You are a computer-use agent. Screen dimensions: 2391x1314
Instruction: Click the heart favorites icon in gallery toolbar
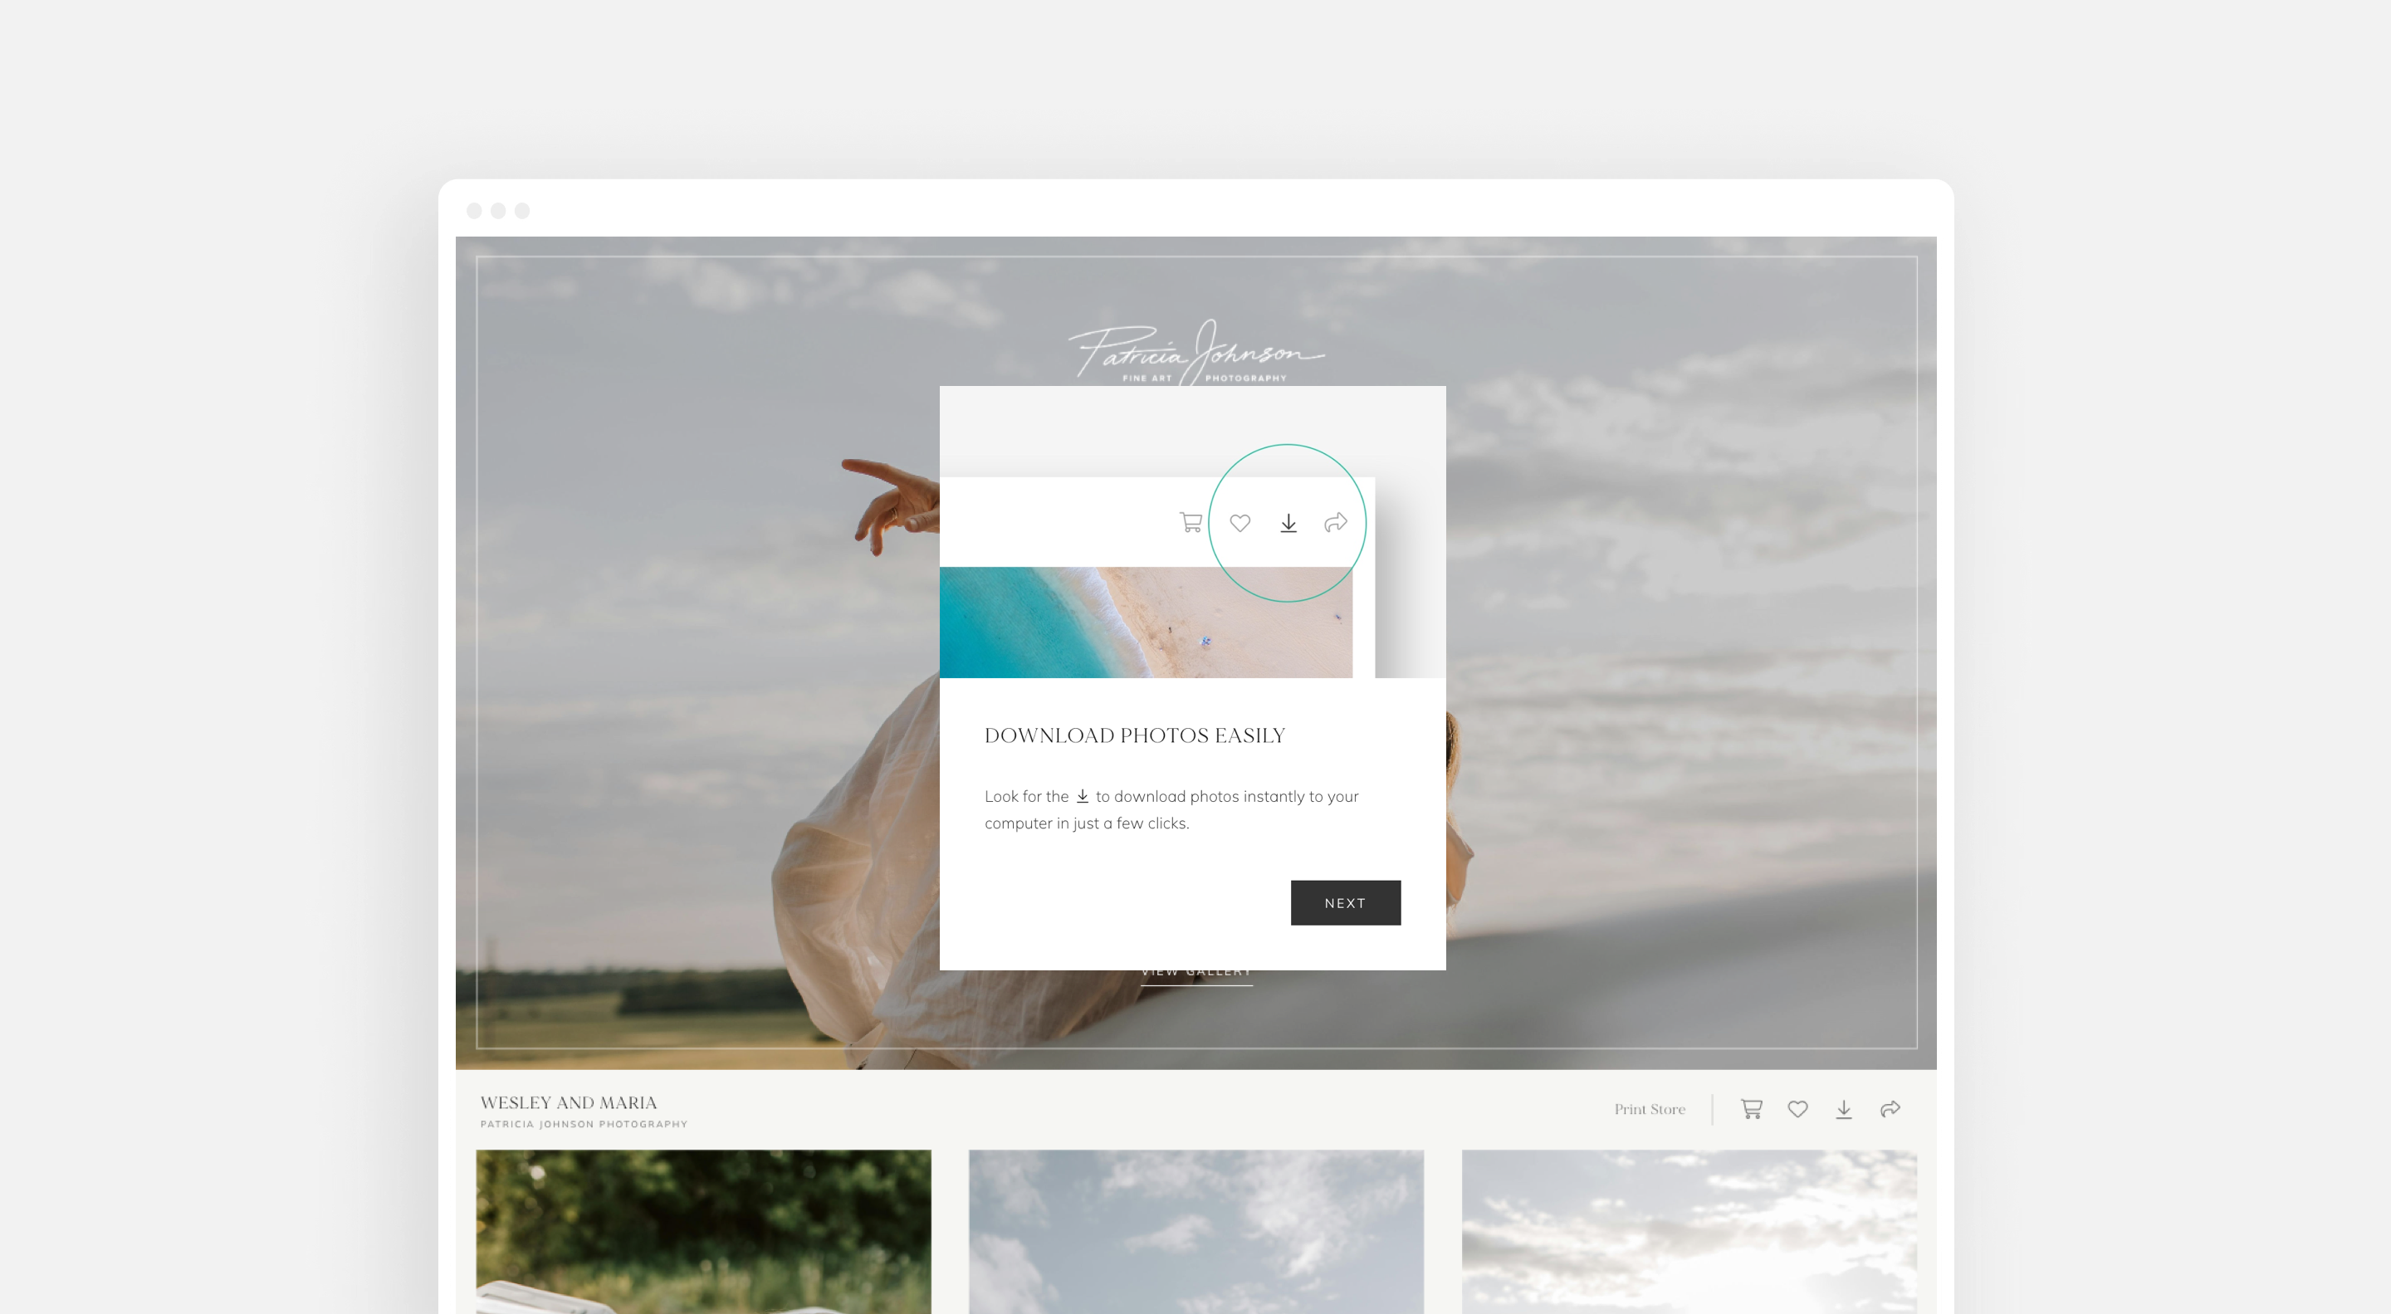1797,1109
